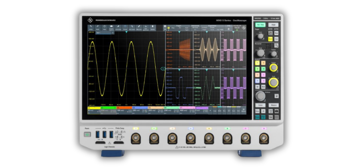
Task: Click the Undo icon in the toolbar
Action: 91,28
